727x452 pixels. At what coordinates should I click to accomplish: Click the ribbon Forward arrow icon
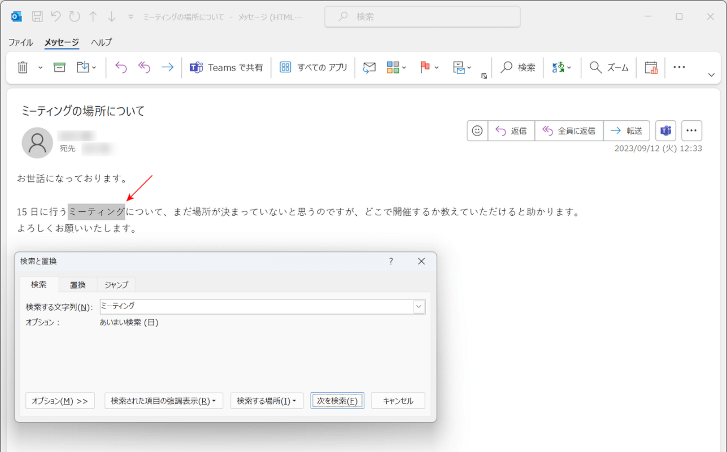(167, 67)
